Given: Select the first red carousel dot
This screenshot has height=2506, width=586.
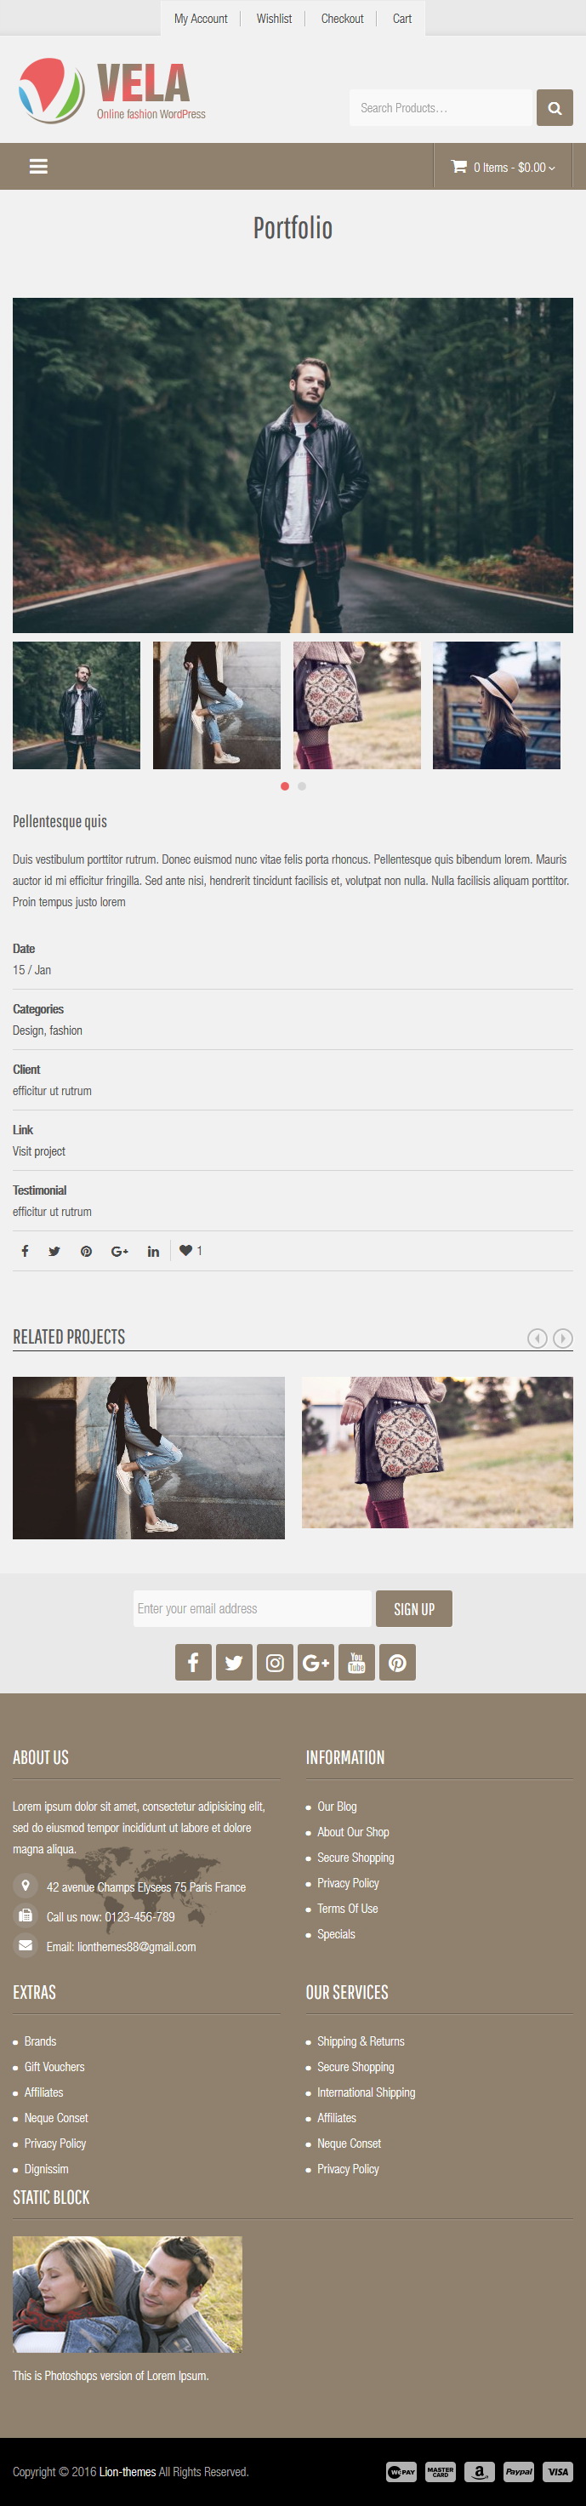Looking at the screenshot, I should point(285,786).
